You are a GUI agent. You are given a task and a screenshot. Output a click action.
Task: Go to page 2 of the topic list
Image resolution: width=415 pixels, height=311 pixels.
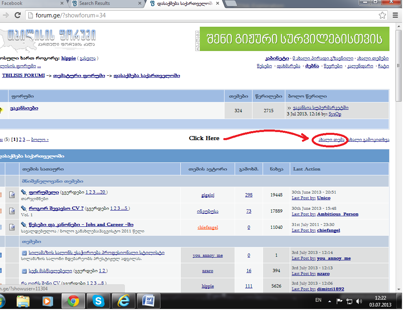[x=20, y=139]
